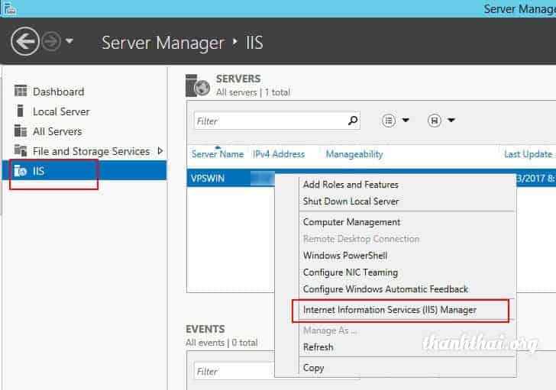Expand File and Storage Services submenu arrow
Viewport: 556px width, 390px height.
[x=160, y=151]
